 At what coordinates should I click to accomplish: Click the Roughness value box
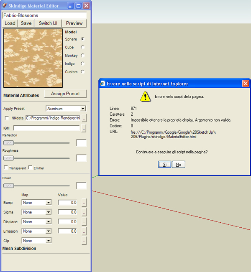82,158
